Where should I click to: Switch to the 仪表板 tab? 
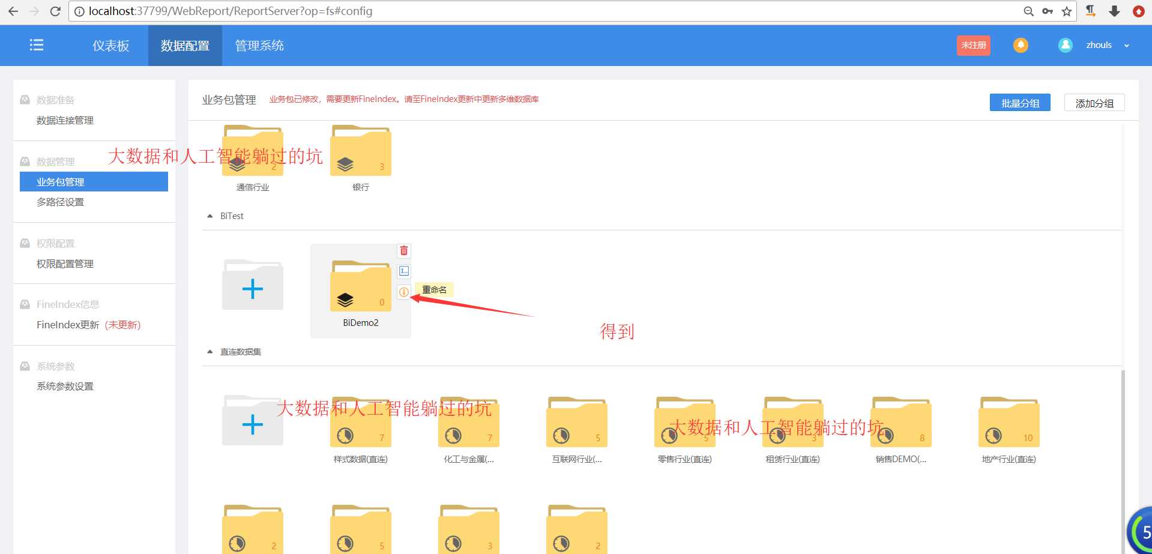click(x=111, y=46)
